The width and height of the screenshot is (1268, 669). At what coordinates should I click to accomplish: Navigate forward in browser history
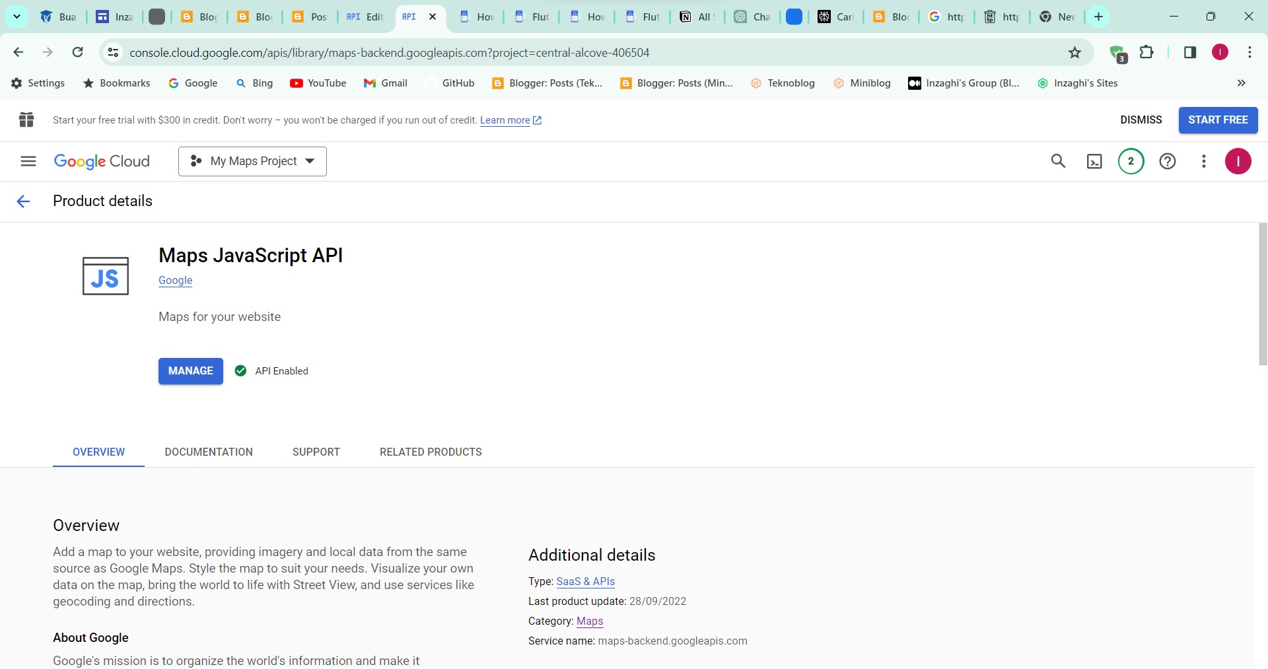point(48,52)
